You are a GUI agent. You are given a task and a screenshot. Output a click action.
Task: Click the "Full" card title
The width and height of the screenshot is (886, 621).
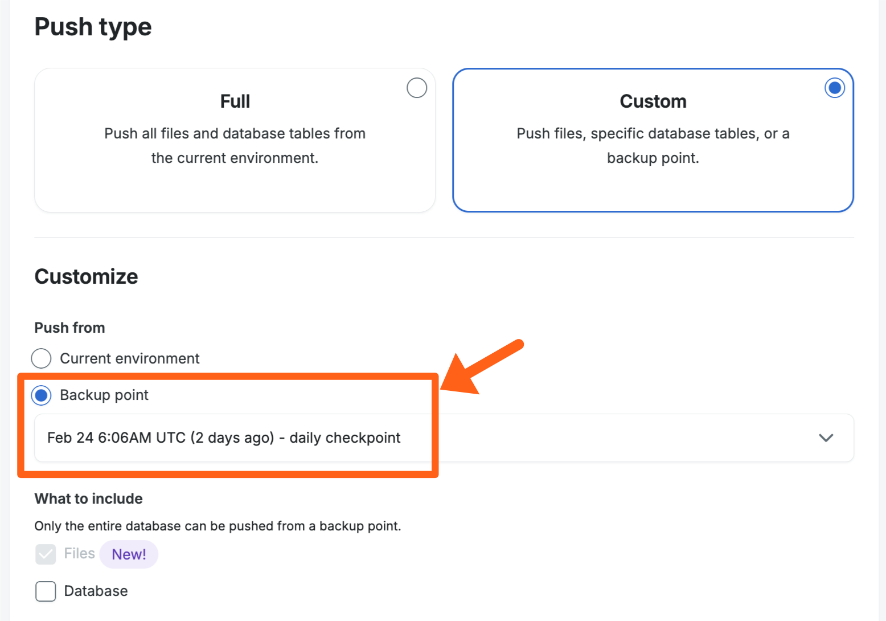pos(235,101)
